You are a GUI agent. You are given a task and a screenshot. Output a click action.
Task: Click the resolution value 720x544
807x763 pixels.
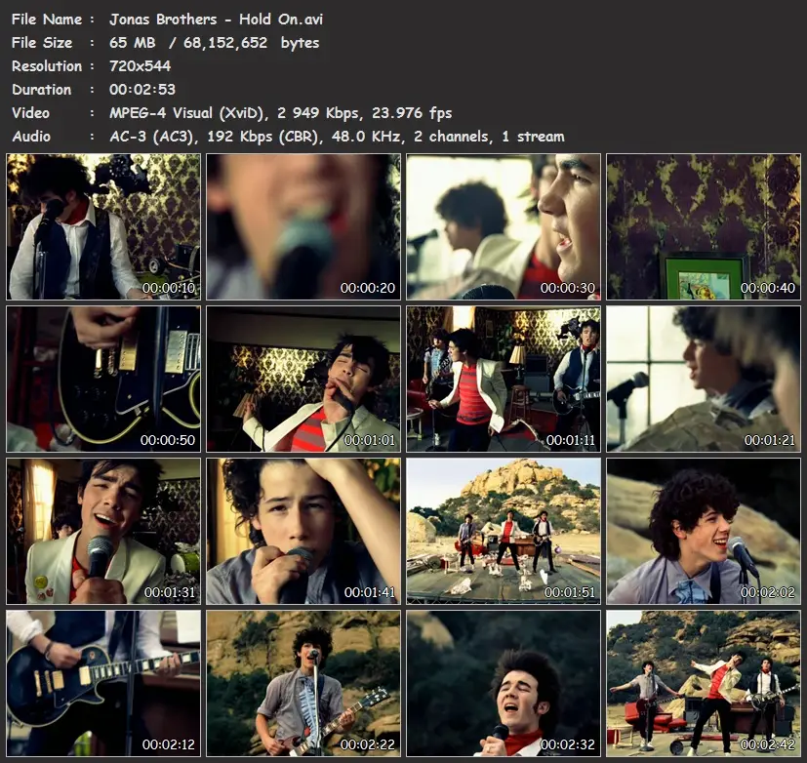click(x=140, y=65)
